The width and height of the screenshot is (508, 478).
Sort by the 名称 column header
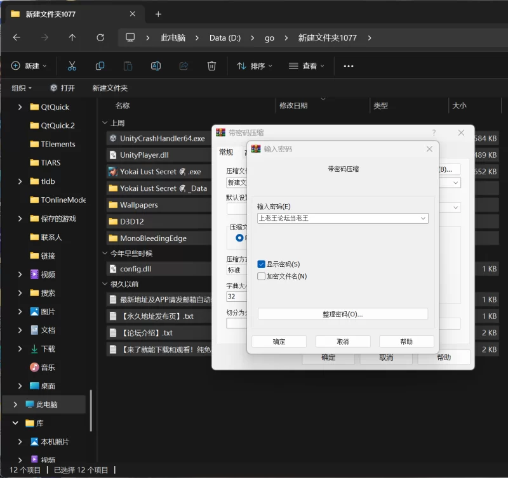coord(122,105)
